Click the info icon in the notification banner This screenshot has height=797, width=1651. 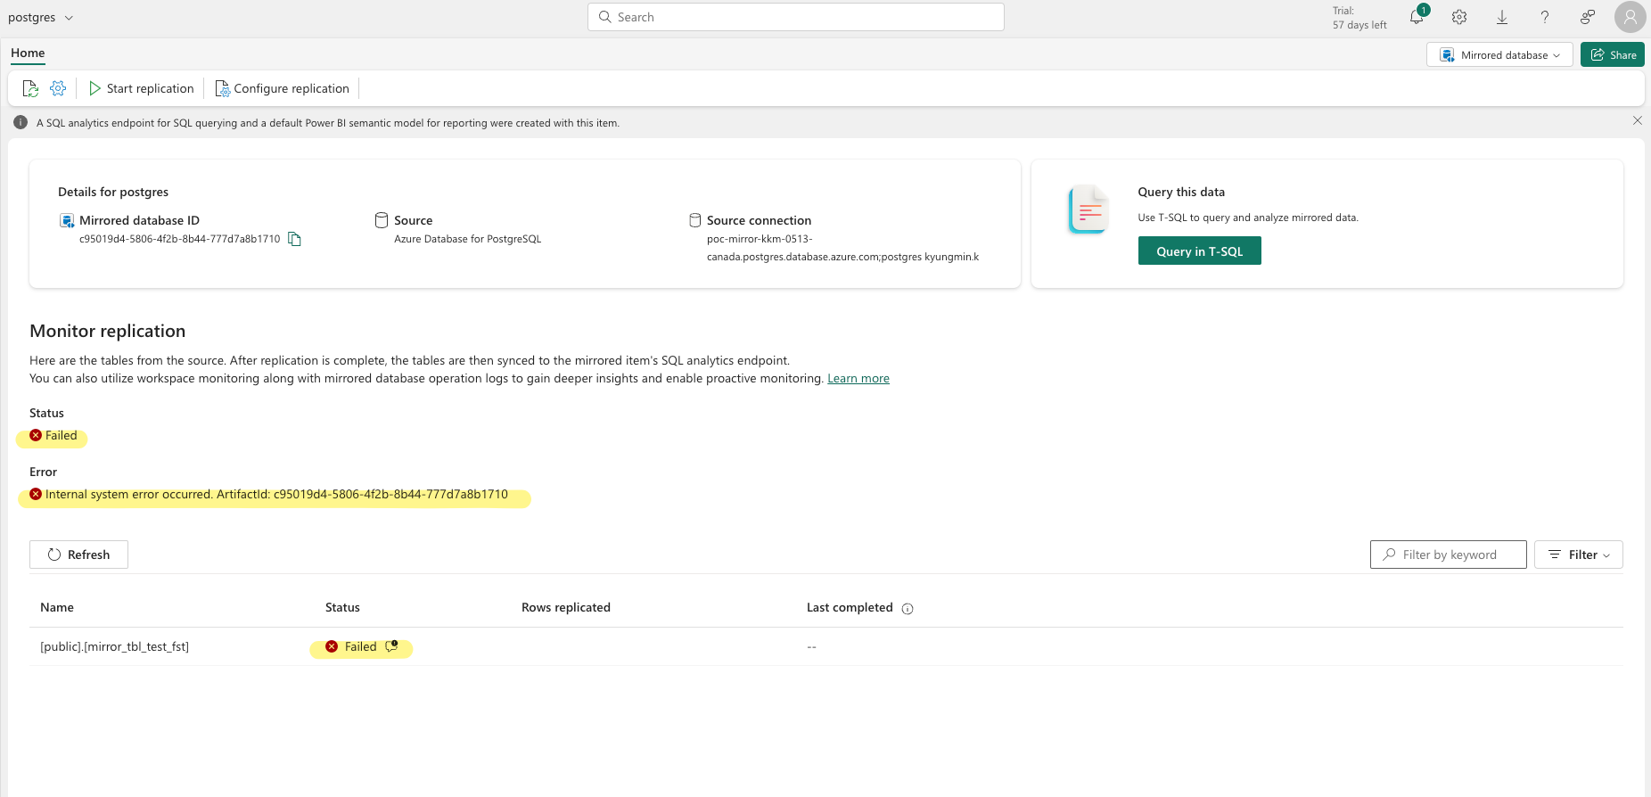click(x=21, y=122)
